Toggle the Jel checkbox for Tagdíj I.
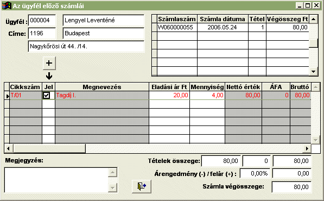The width and height of the screenshot is (324, 201). 47,95
